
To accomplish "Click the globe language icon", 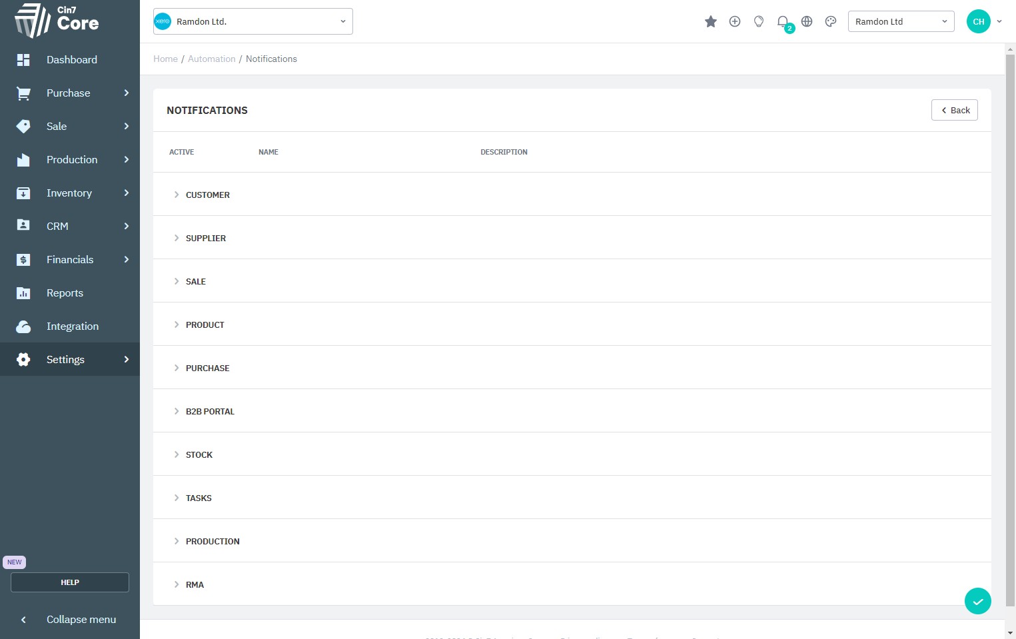I will pos(807,22).
